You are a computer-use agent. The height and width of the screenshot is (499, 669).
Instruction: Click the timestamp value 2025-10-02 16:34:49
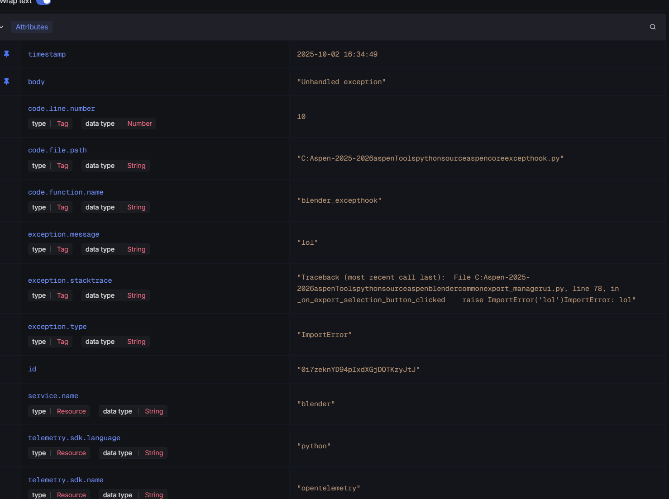(337, 54)
